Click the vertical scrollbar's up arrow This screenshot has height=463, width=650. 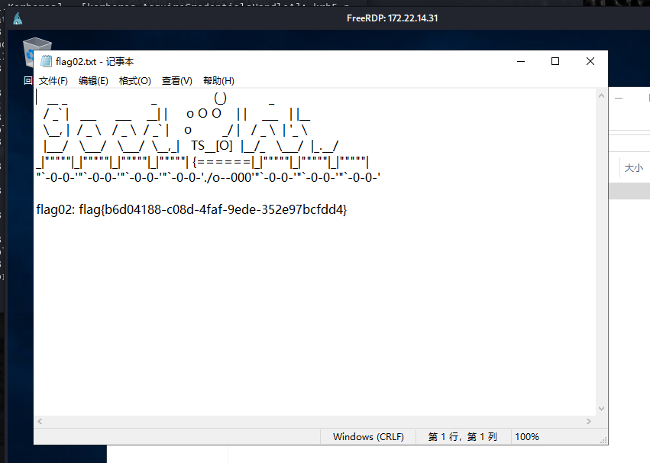click(x=600, y=96)
